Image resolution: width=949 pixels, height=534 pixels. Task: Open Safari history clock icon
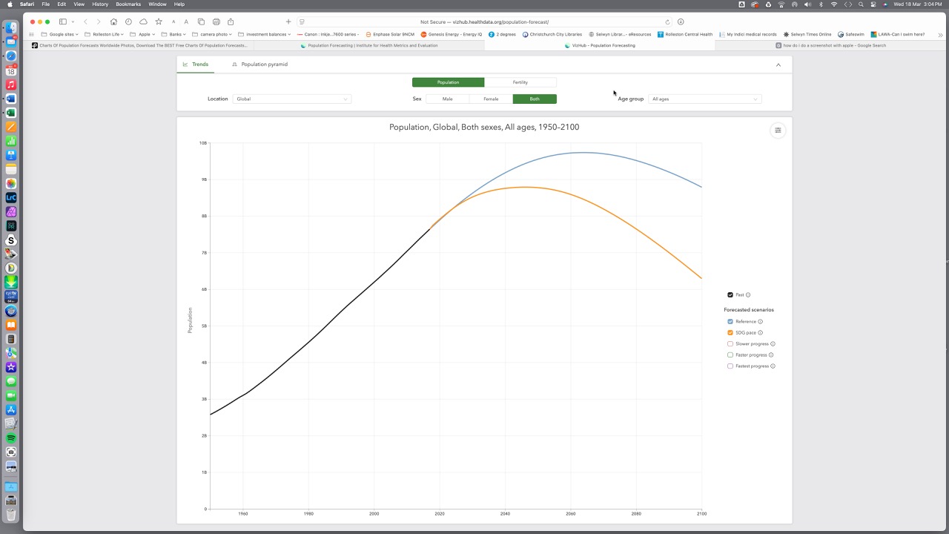click(x=129, y=22)
